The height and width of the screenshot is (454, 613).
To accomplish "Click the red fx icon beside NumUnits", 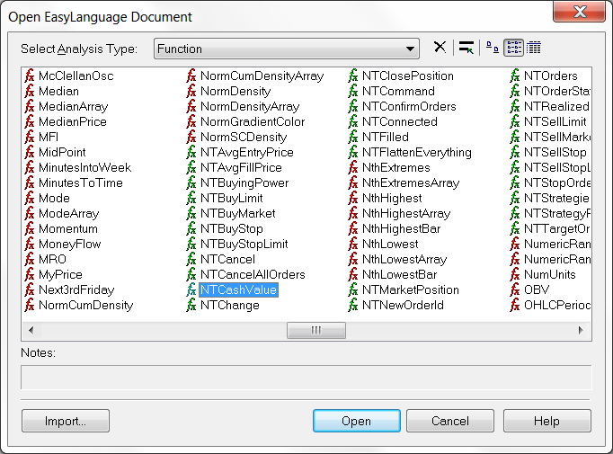I will point(515,274).
